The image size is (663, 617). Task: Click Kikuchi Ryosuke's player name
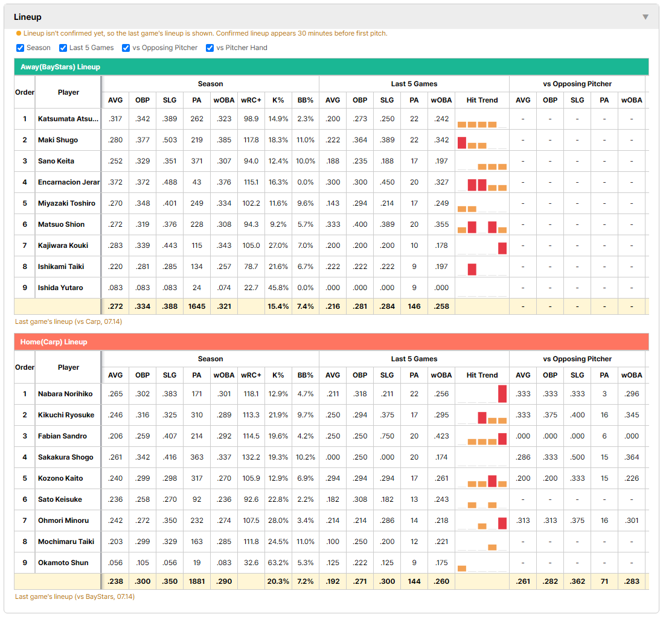[x=66, y=415]
